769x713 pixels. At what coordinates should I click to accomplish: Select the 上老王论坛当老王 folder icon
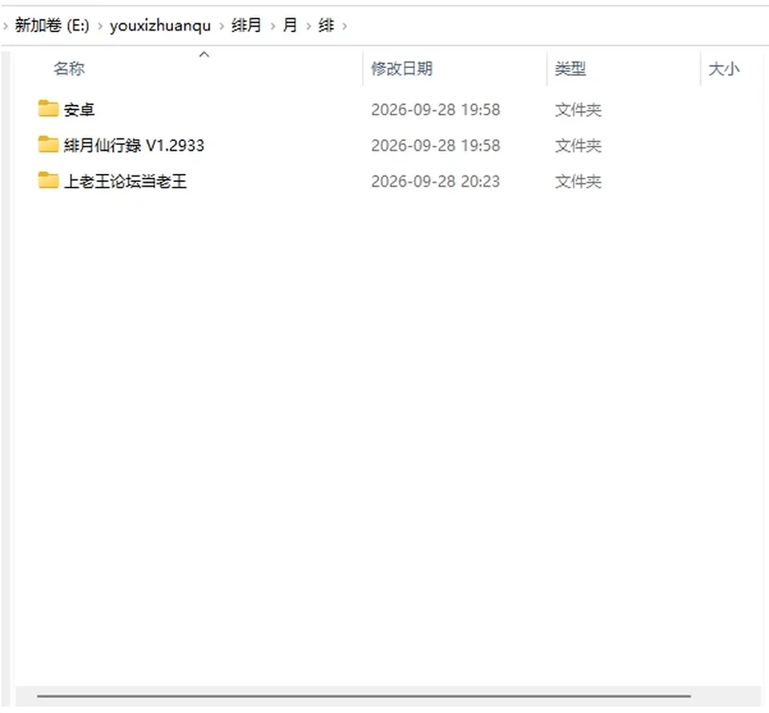(x=48, y=180)
